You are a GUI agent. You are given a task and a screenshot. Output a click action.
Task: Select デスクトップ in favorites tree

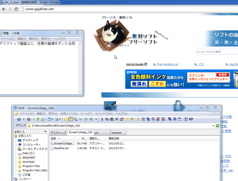[30, 140]
